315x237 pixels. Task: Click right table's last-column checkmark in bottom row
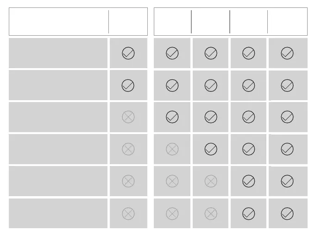(287, 213)
